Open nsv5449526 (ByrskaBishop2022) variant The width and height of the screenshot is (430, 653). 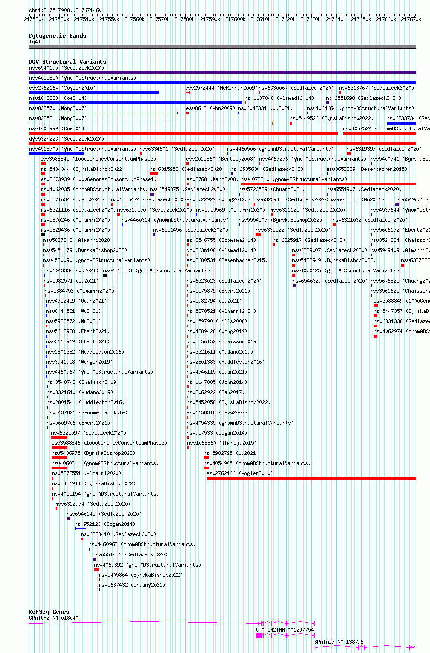tap(331, 118)
